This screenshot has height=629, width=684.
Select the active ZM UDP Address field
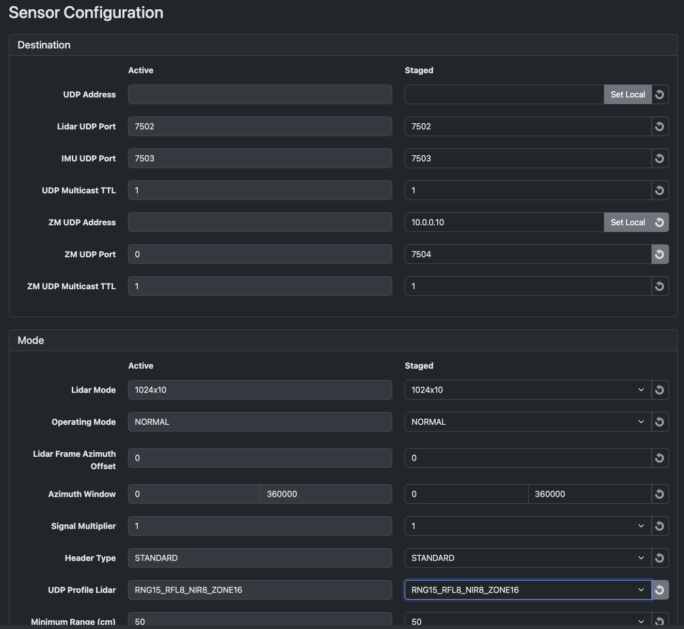(260, 222)
